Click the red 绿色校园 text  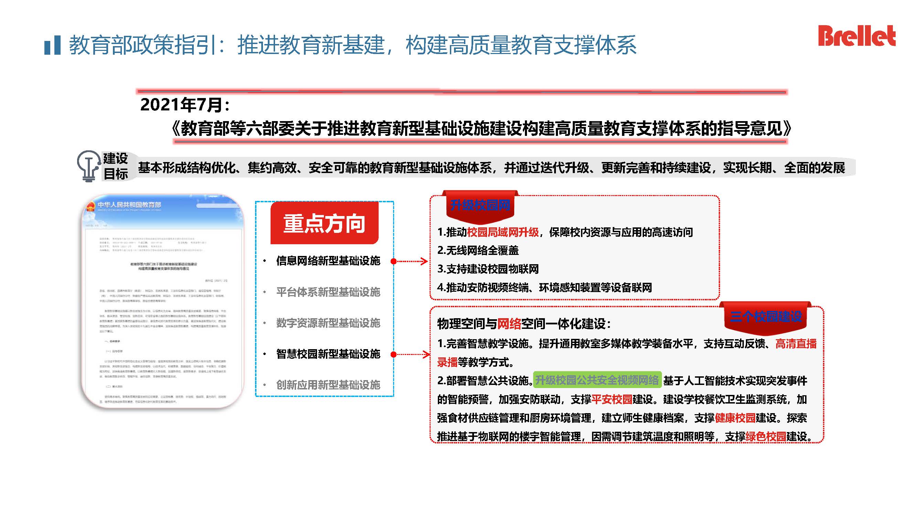[766, 437]
